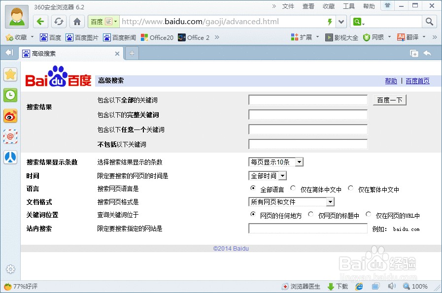The width and height of the screenshot is (442, 293).
Task: Close the 高级搜索 tab
Action: coord(117,54)
